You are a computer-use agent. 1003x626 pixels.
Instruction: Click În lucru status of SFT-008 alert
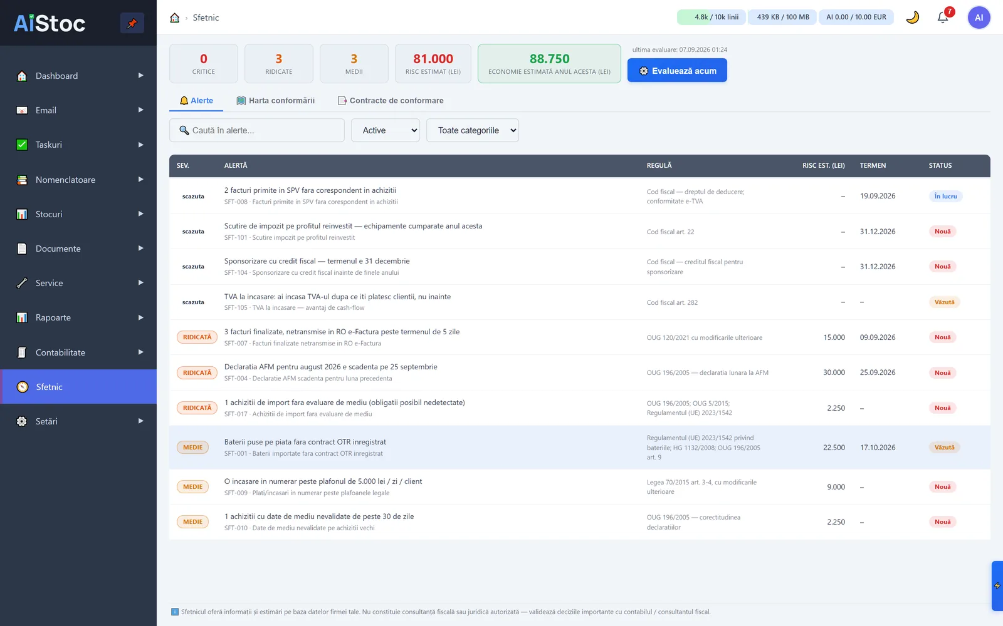pyautogui.click(x=945, y=196)
